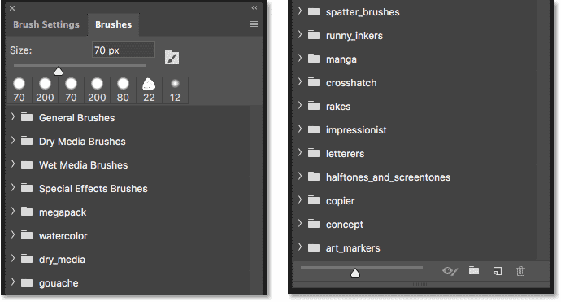Viewport: 561px width, 302px height.
Task: Create a new brush icon
Action: tap(498, 271)
